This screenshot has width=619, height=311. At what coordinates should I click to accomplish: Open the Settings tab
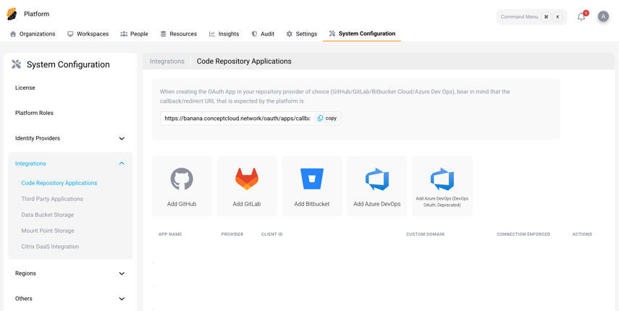[302, 34]
